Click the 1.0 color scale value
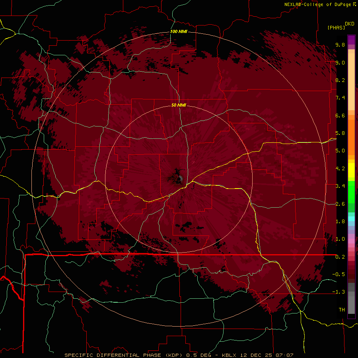 340,239
